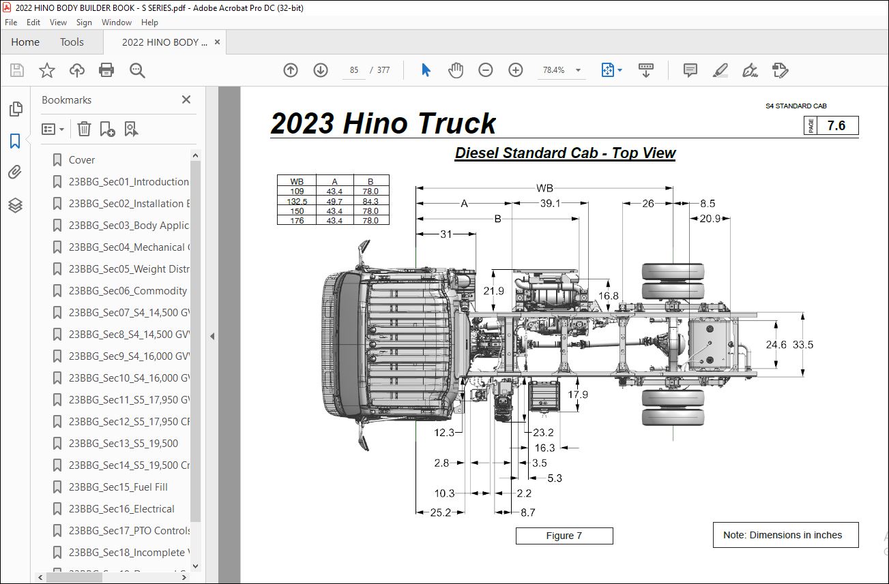Screen dimensions: 889x584
Task: Click the Figure 7 caption box
Action: (564, 536)
